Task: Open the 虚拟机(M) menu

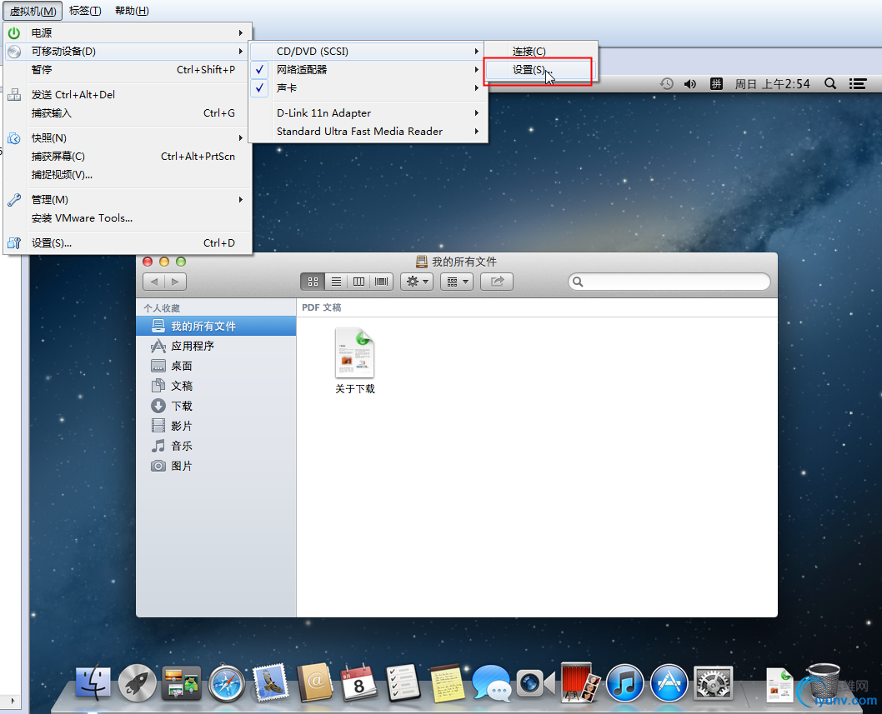Action: click(33, 11)
